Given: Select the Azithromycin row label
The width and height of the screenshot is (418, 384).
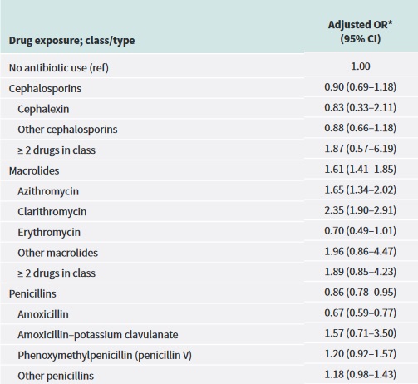Looking at the screenshot, I should point(48,191).
